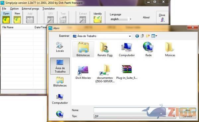Click the Open archive toolbar icon
This screenshot has height=122, width=199.
pyautogui.click(x=6, y=20)
